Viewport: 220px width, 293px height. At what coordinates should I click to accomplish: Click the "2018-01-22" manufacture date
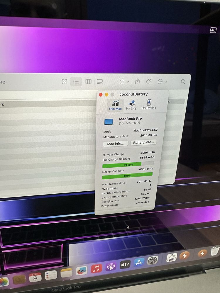pos(149,135)
